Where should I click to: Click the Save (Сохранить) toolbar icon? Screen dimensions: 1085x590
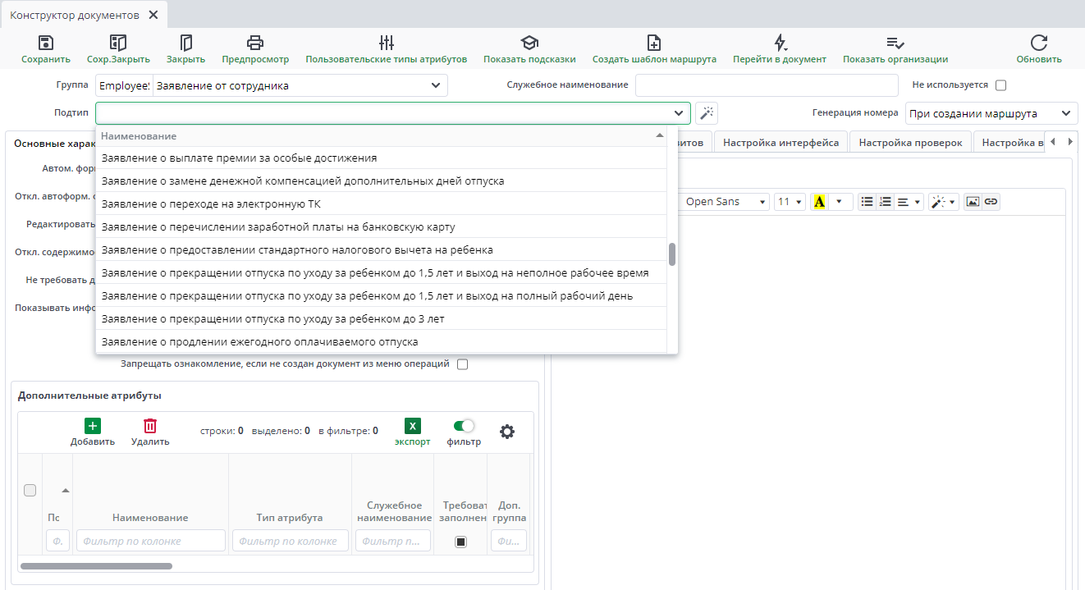46,43
